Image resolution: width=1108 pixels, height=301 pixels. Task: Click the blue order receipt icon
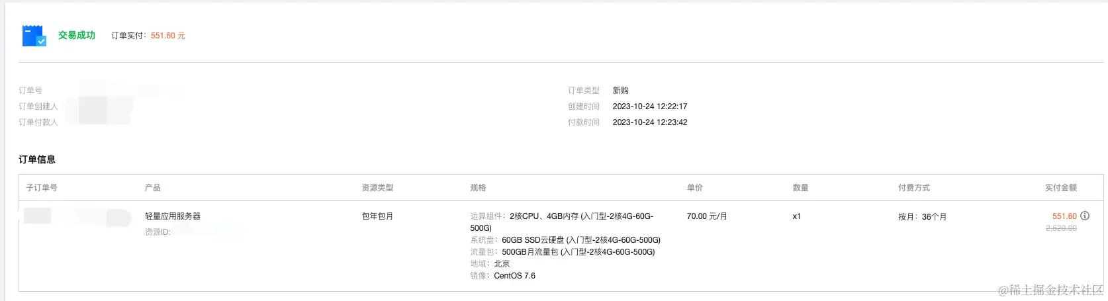tap(34, 36)
